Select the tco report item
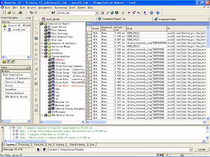 (57, 92)
